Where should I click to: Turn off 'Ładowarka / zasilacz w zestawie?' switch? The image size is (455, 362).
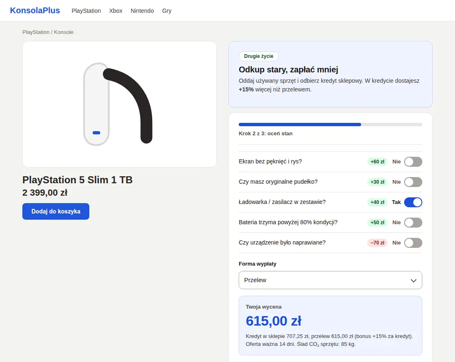pos(413,202)
